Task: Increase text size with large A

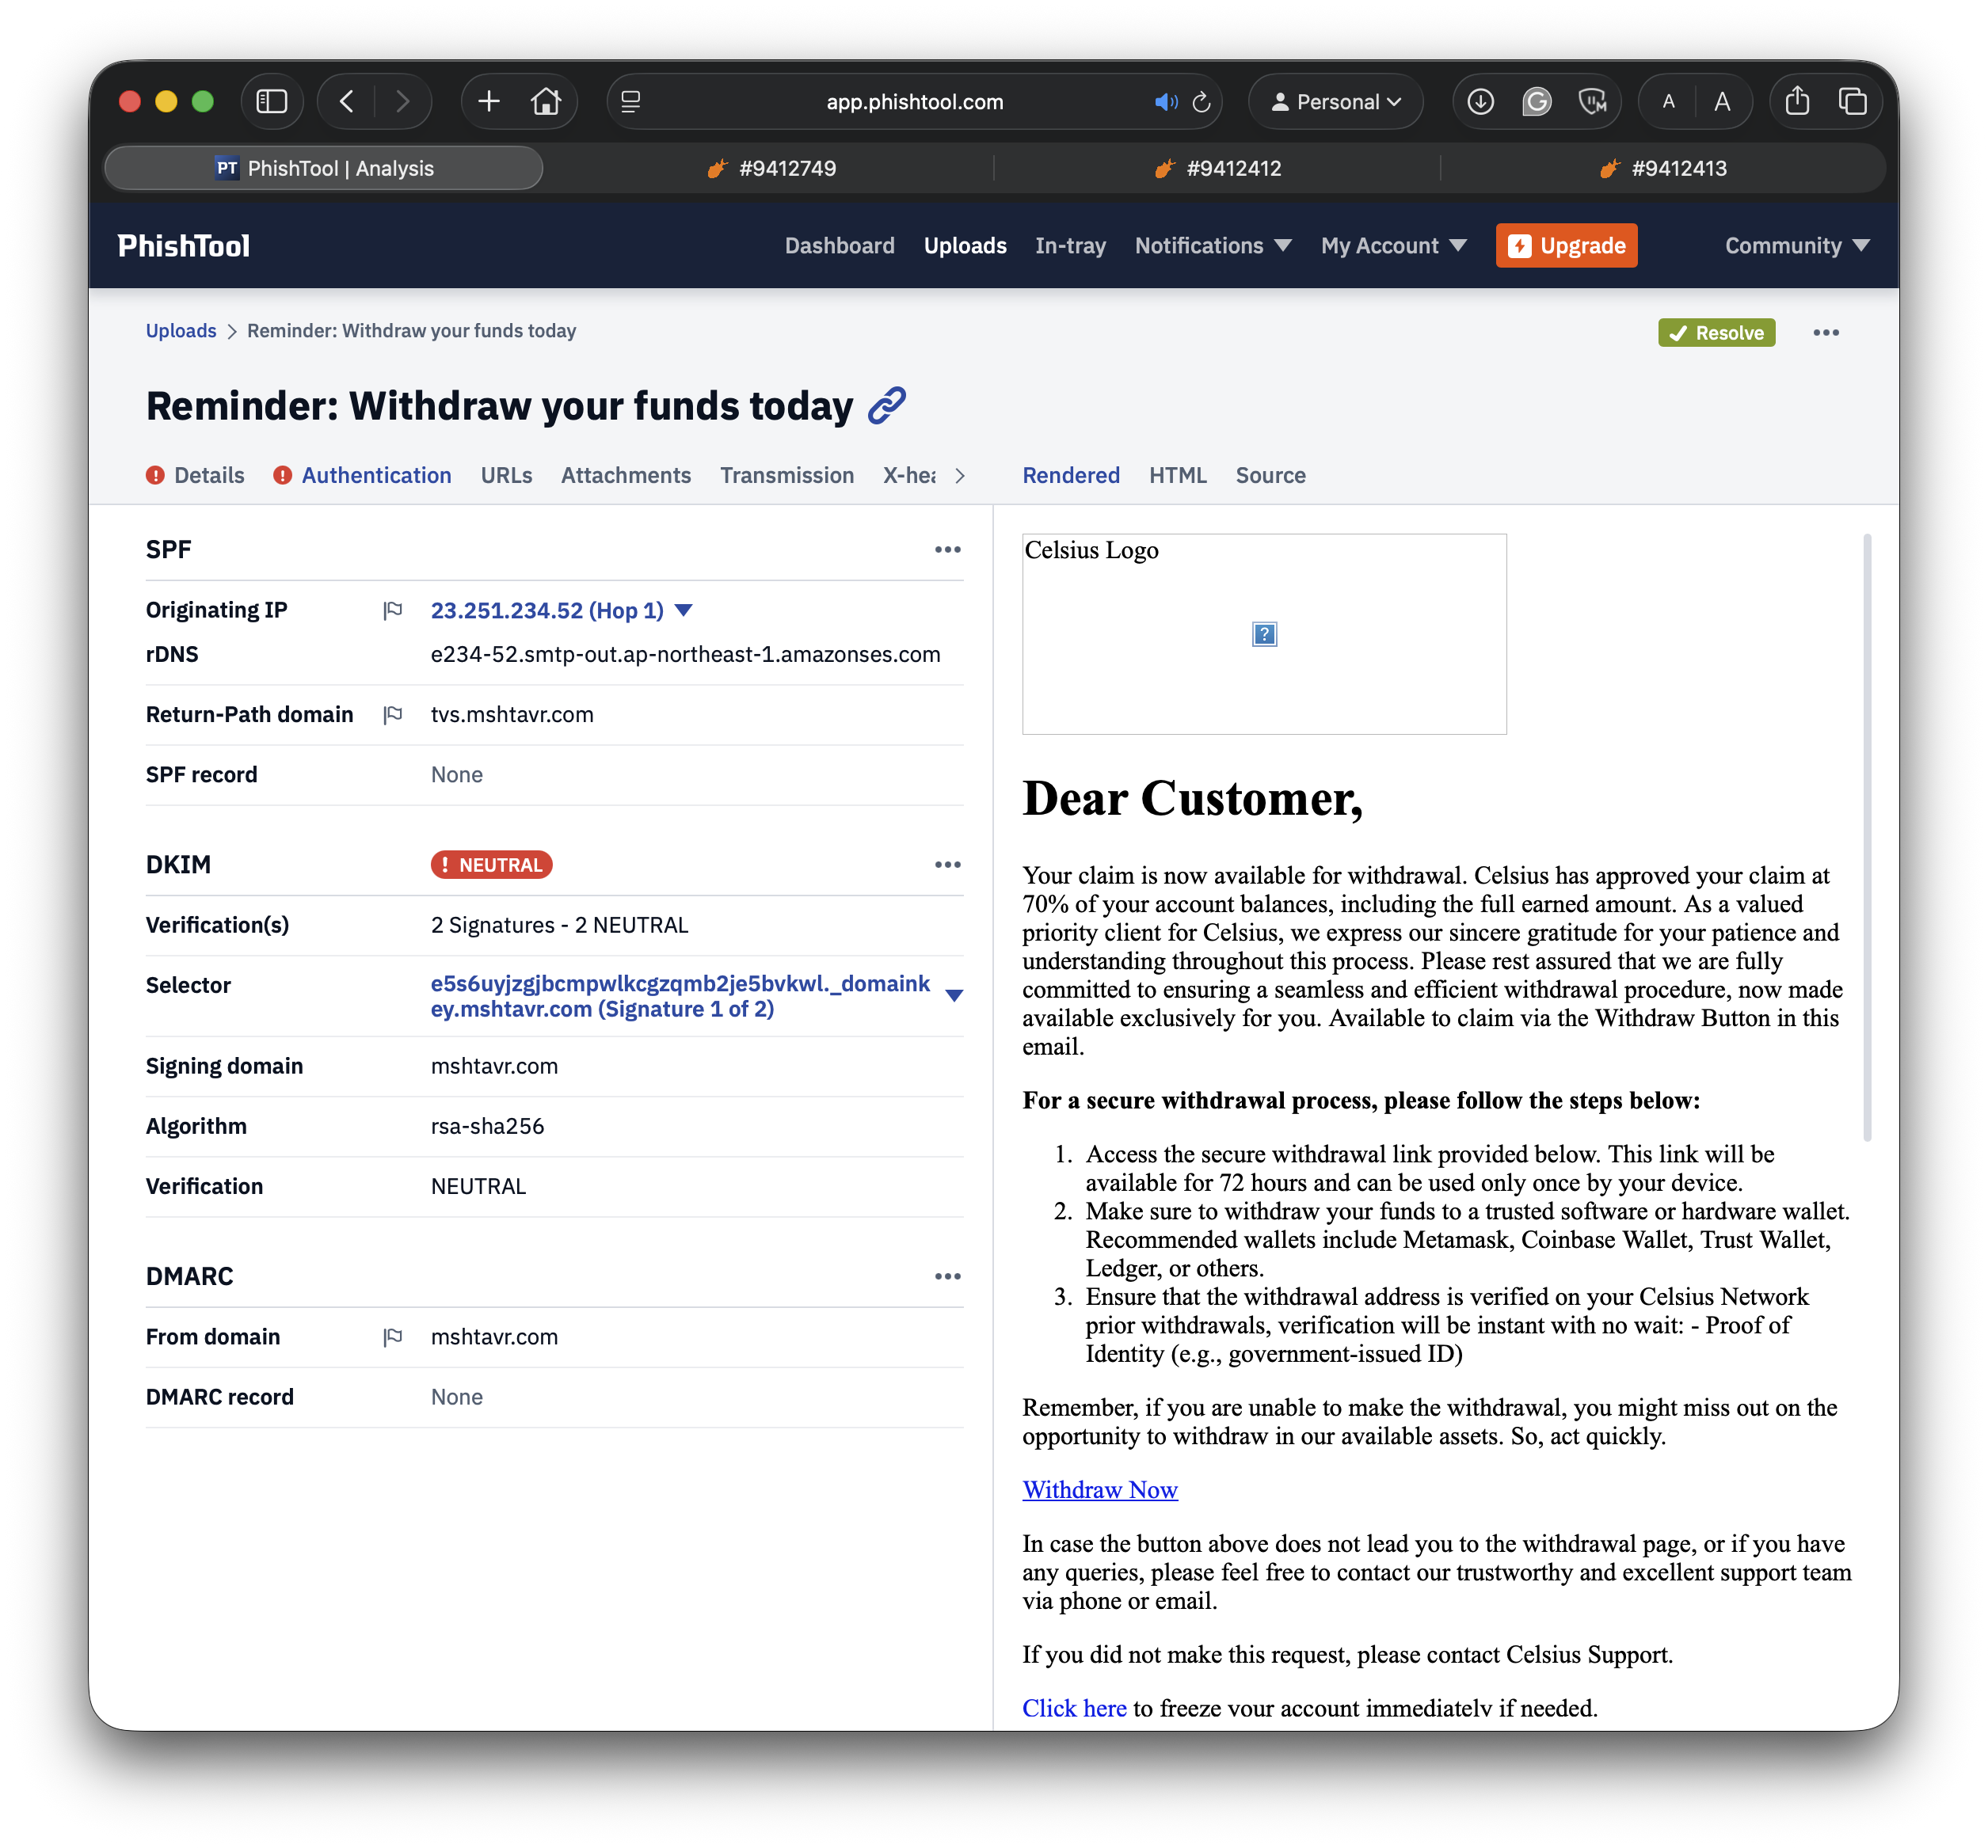Action: 1722,101
